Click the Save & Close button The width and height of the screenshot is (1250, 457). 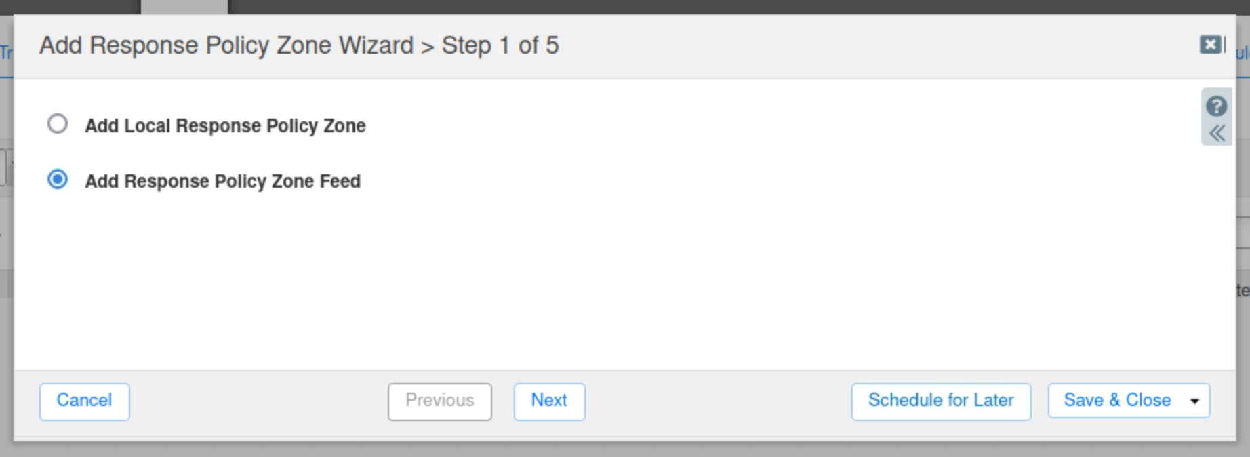[1116, 401]
